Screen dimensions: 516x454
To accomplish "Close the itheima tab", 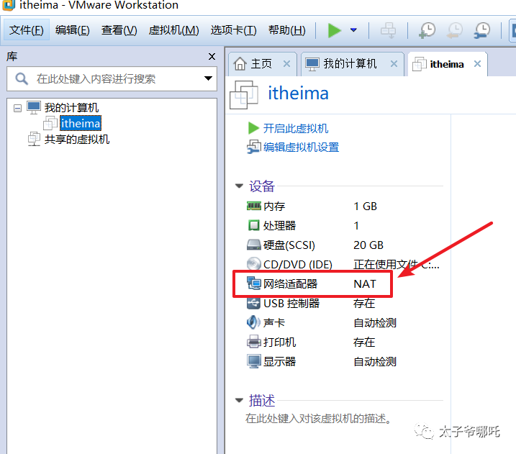I will pyautogui.click(x=477, y=64).
